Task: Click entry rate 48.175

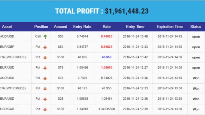Action: [82, 88]
